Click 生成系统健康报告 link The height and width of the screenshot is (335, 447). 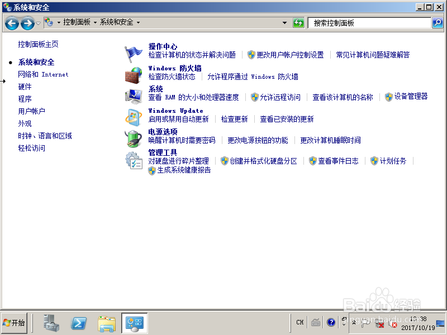(x=184, y=170)
